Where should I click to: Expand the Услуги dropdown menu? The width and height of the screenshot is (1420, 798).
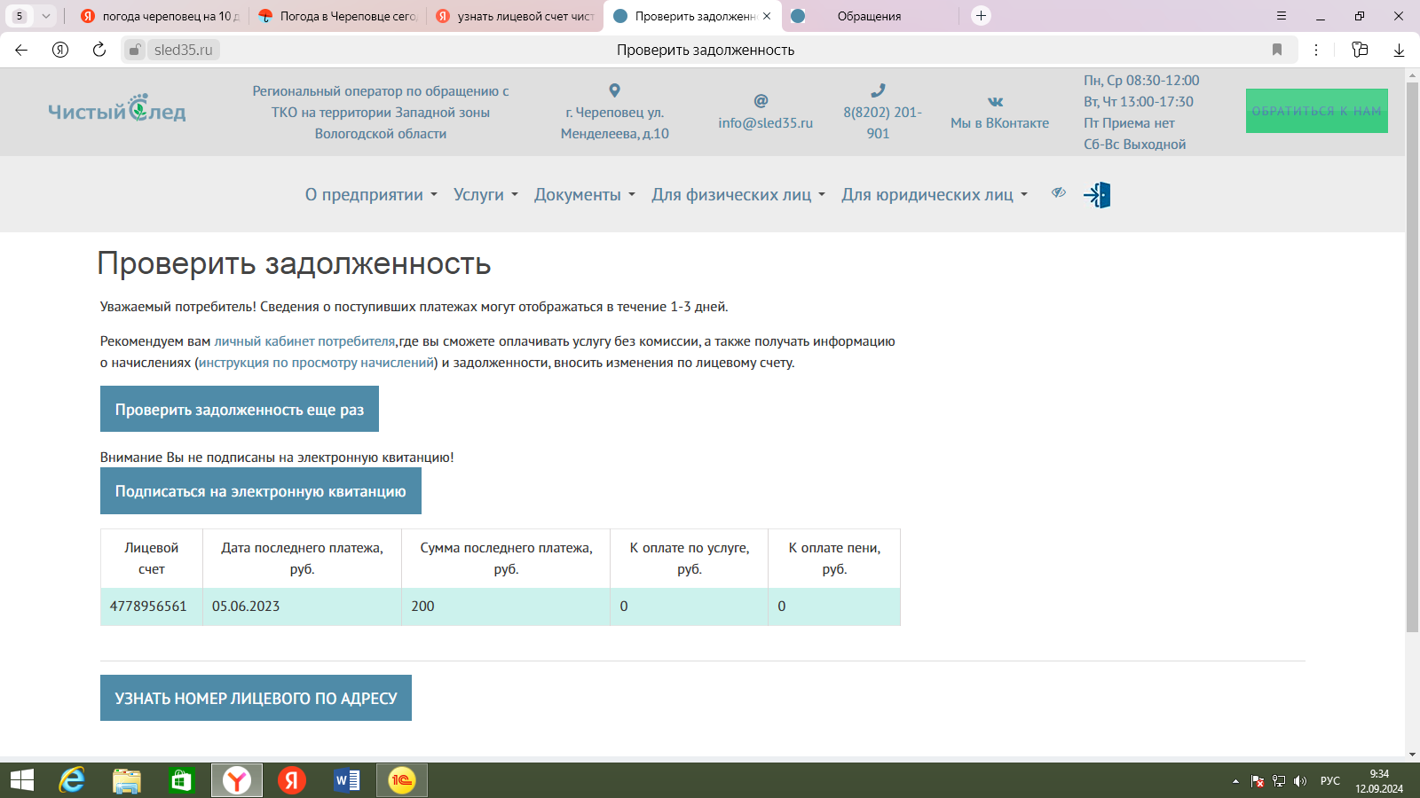pos(485,195)
